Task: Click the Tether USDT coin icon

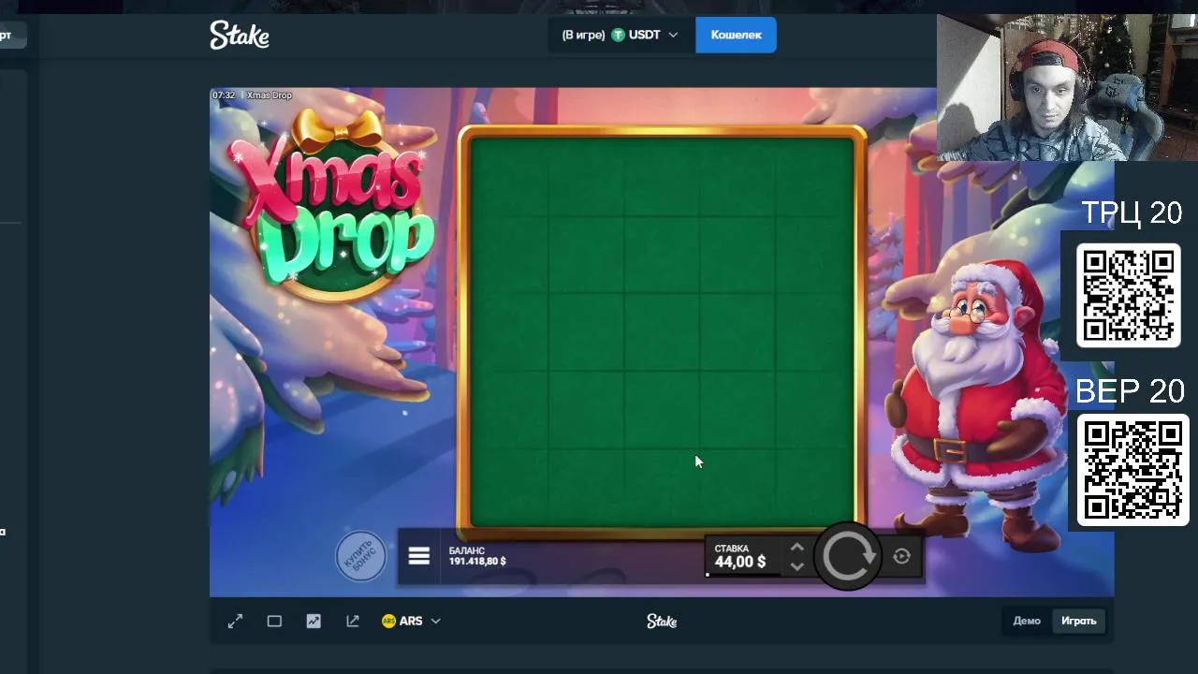Action: pos(618,35)
